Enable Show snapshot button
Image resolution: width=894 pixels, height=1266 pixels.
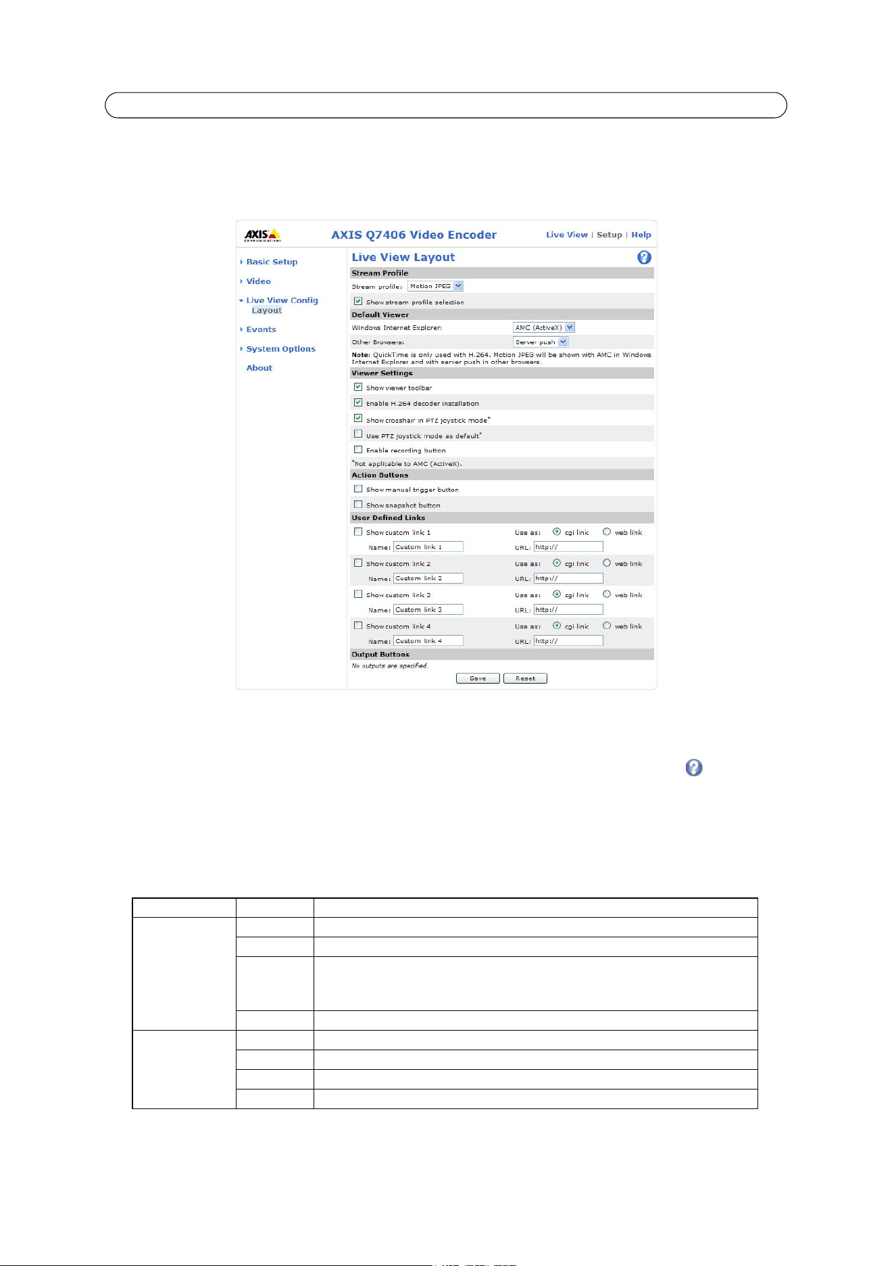point(358,504)
